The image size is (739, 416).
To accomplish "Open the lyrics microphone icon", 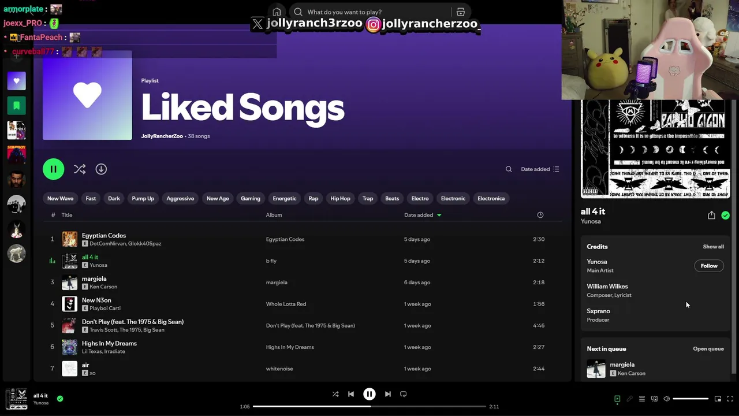I will 629,399.
